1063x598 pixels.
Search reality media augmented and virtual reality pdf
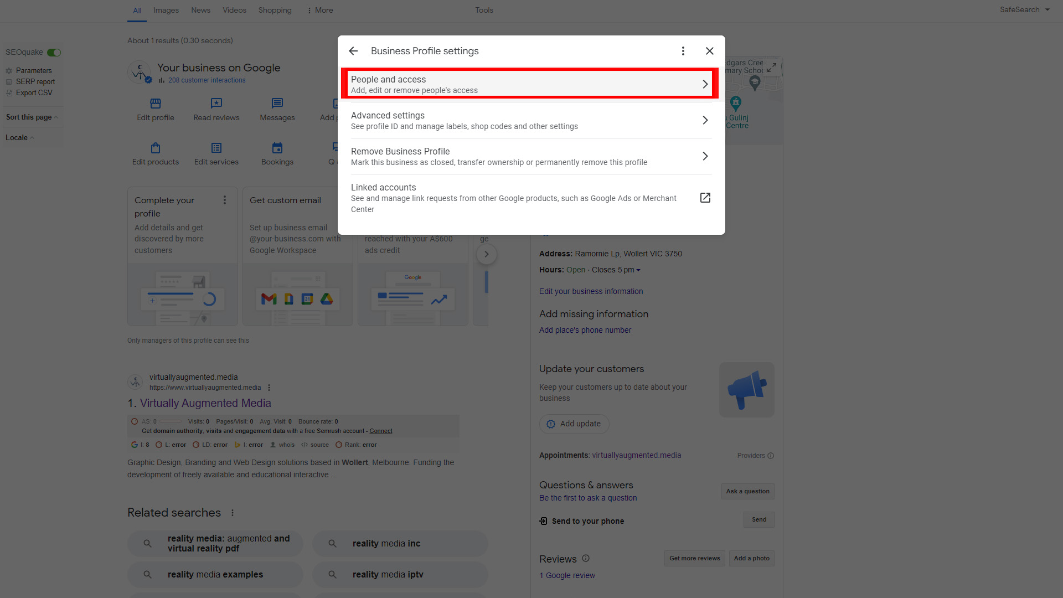(215, 544)
